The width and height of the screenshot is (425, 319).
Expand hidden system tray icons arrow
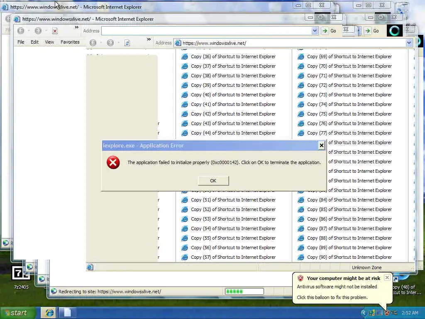tap(364, 313)
